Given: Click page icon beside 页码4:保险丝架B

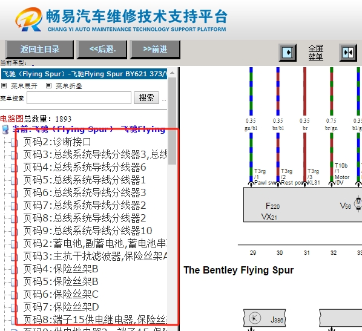Looking at the screenshot, I should [14, 270].
